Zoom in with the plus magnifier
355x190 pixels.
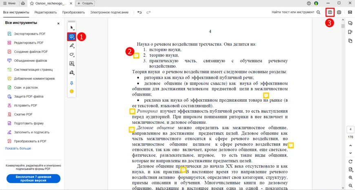pyautogui.click(x=351, y=177)
